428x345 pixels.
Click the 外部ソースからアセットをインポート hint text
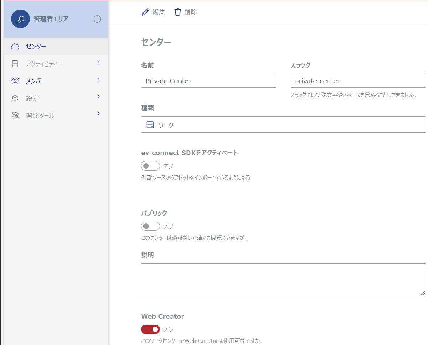click(x=195, y=177)
